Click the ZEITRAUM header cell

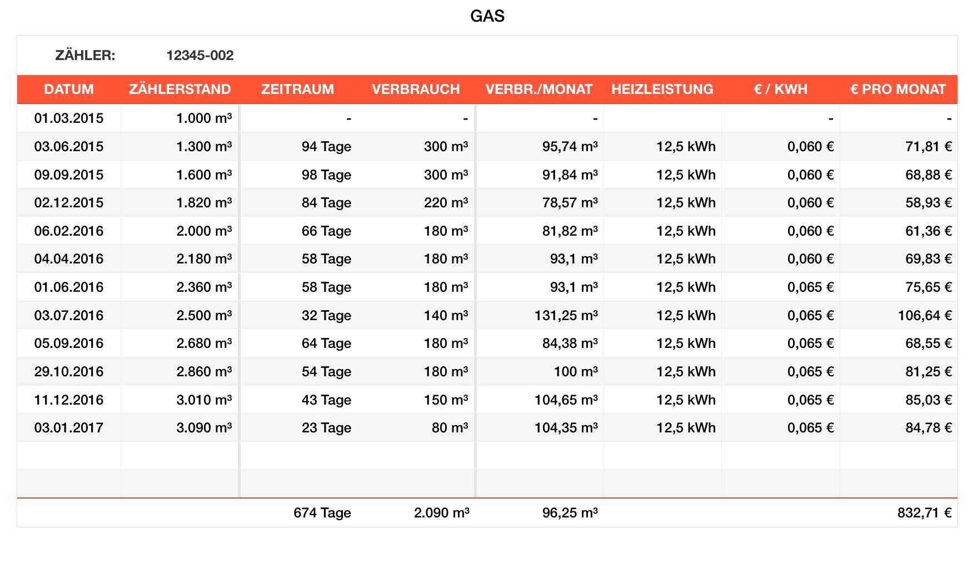pyautogui.click(x=297, y=89)
